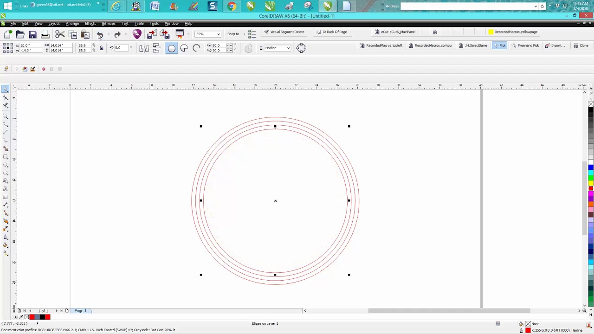
Task: Select the Pick tool in toolbox
Action: click(6, 89)
